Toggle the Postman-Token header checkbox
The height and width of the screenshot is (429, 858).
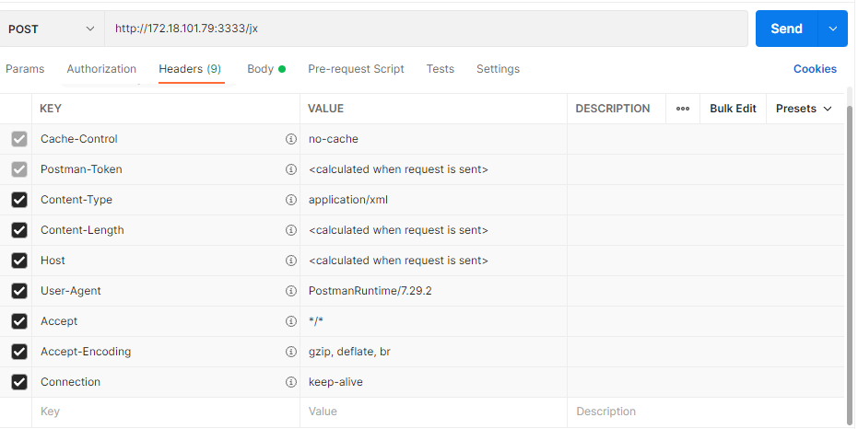[19, 169]
